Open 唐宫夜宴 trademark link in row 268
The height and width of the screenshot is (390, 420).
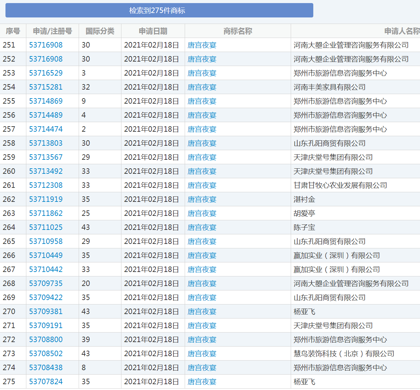(202, 283)
